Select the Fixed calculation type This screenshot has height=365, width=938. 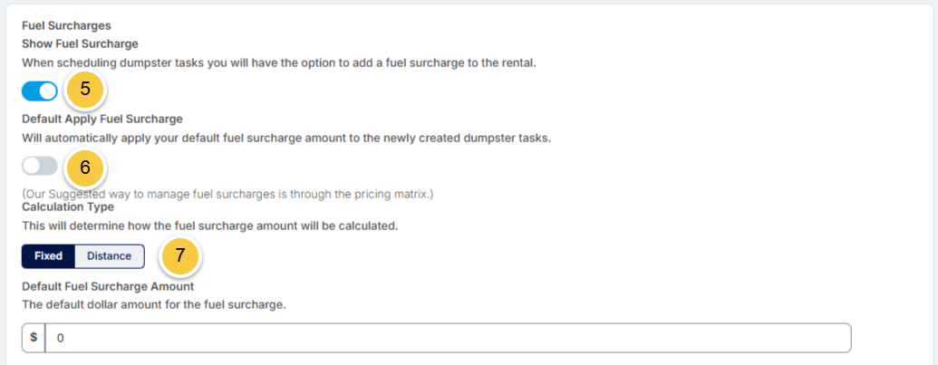(x=48, y=256)
